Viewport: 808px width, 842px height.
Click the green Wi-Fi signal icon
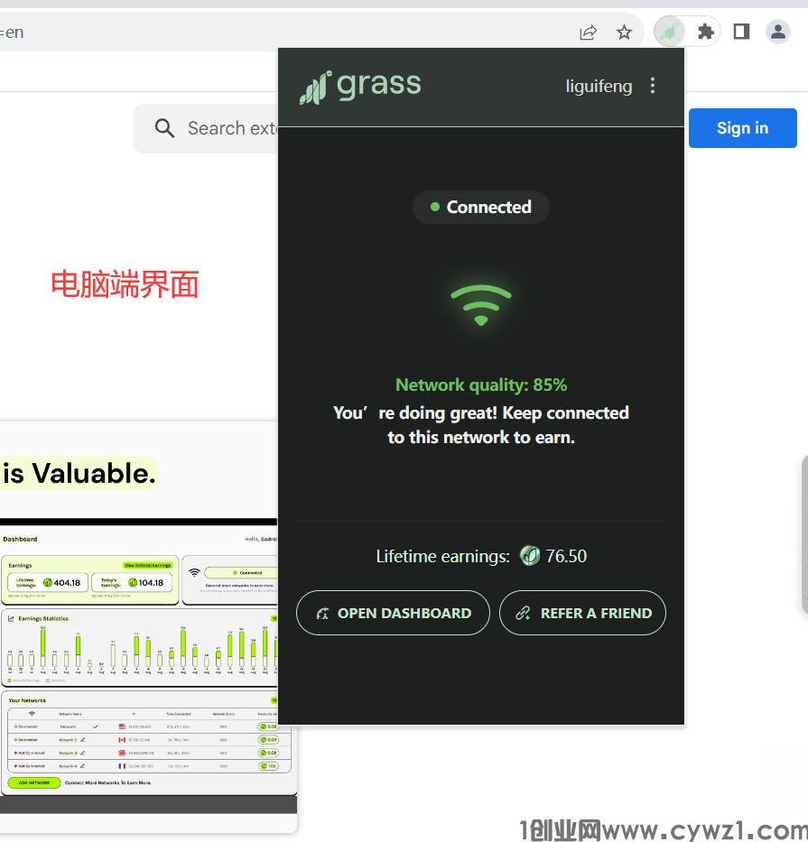481,305
